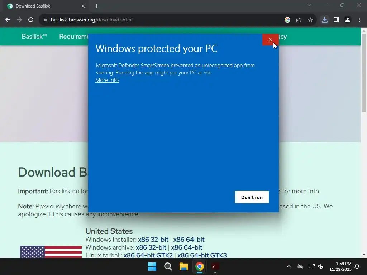Download Linux tarball x86 64-bit GTK3
This screenshot has width=367, height=275.
coord(202,255)
